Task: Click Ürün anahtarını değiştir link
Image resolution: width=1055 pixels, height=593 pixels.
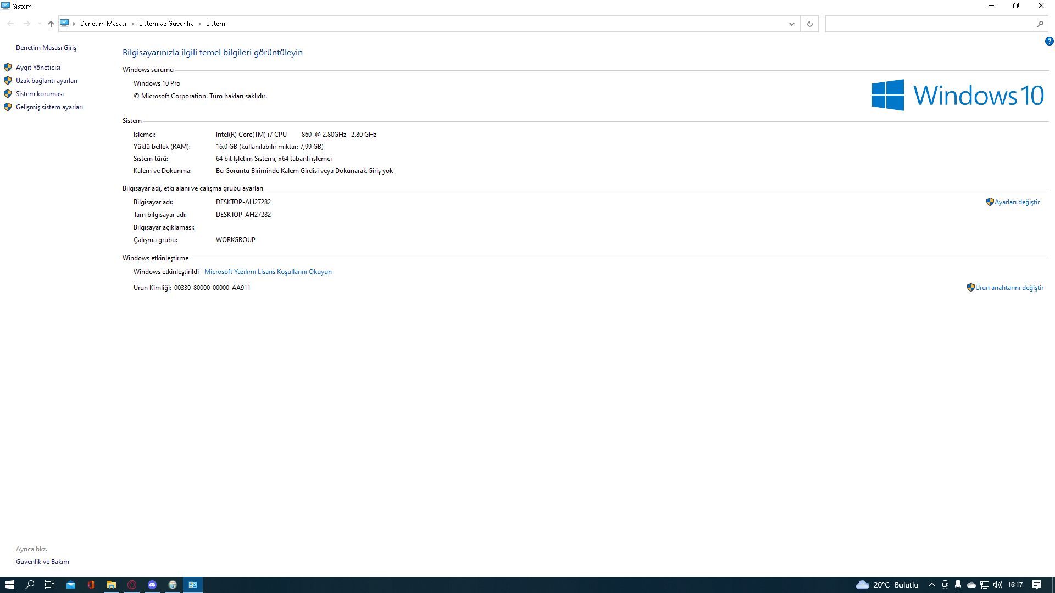Action: (x=1009, y=288)
